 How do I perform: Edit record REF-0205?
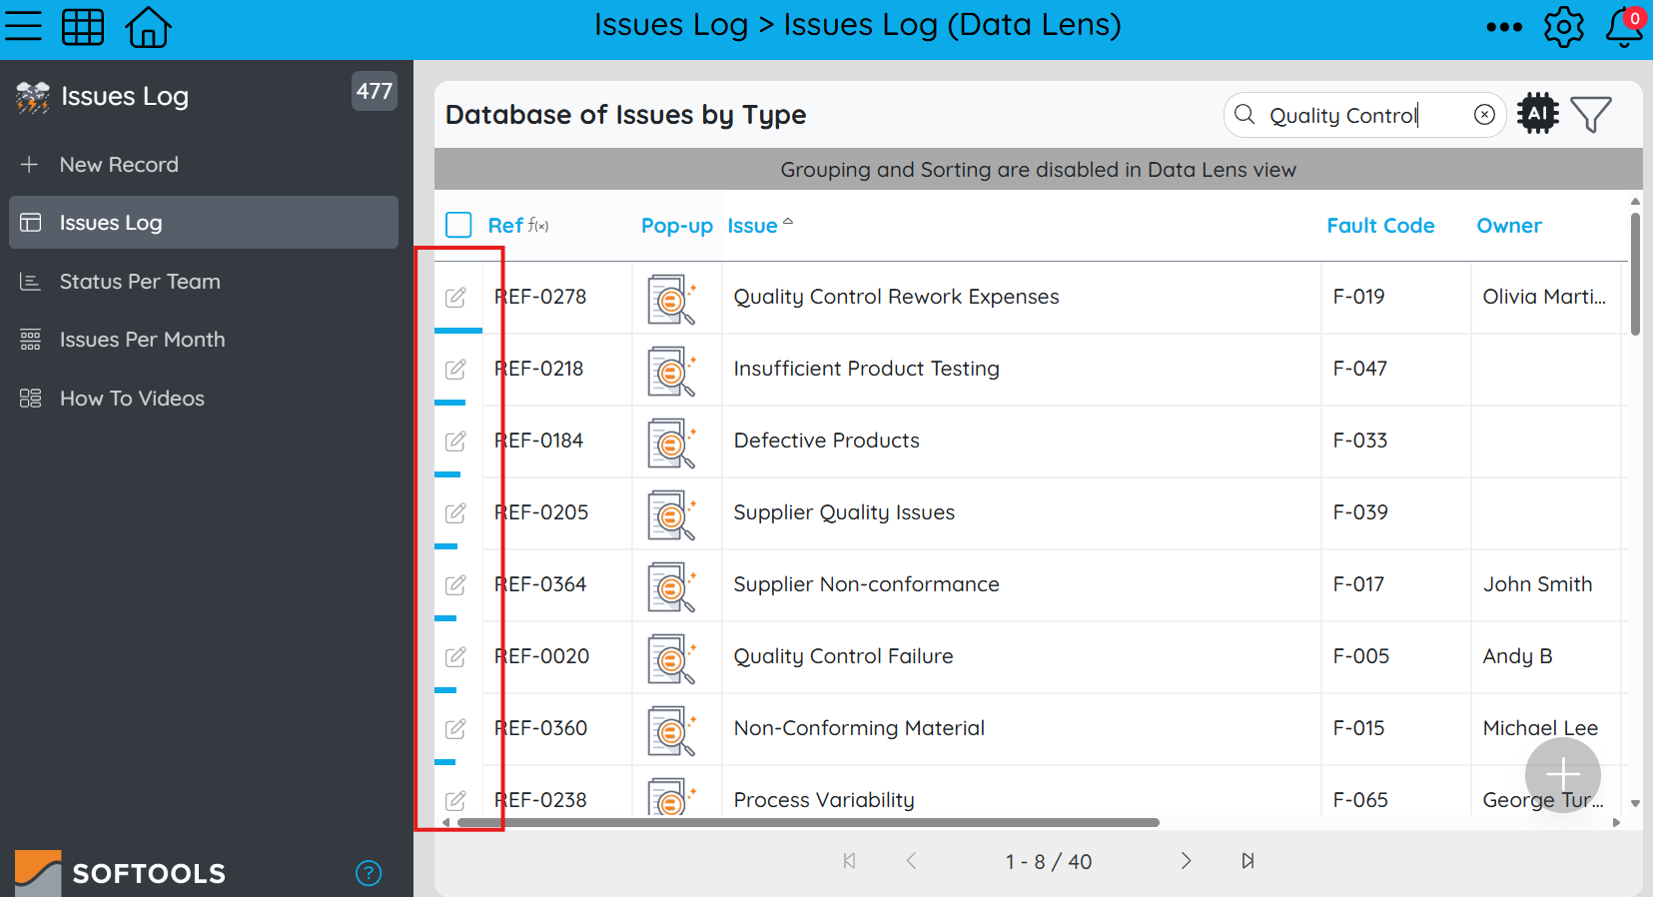(x=455, y=512)
